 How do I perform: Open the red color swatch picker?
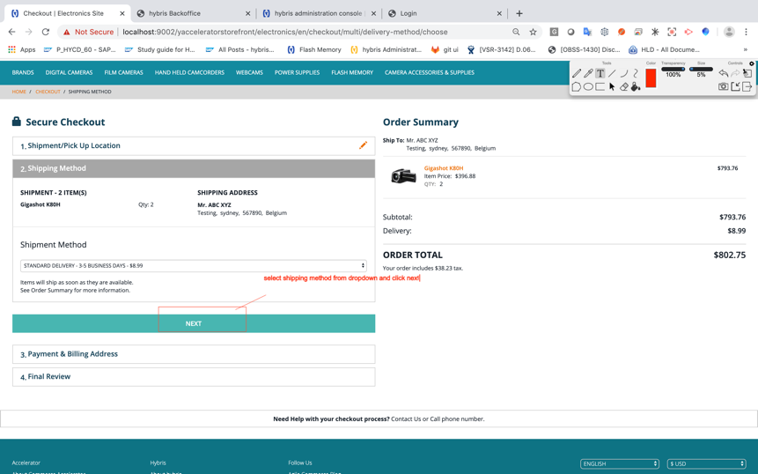tap(651, 78)
